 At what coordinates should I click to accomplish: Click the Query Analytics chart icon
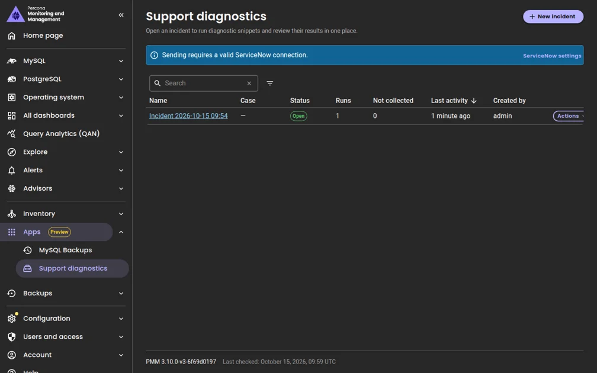[x=12, y=134]
